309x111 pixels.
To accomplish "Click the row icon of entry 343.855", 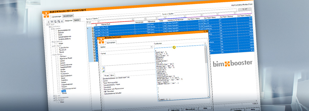I will click(93, 28).
